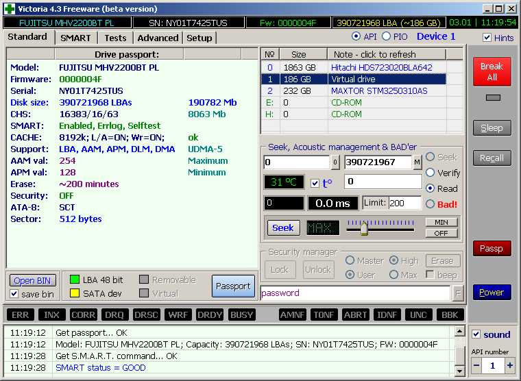521x381 pixels.
Task: Decrease API number with minus button
Action: [476, 365]
